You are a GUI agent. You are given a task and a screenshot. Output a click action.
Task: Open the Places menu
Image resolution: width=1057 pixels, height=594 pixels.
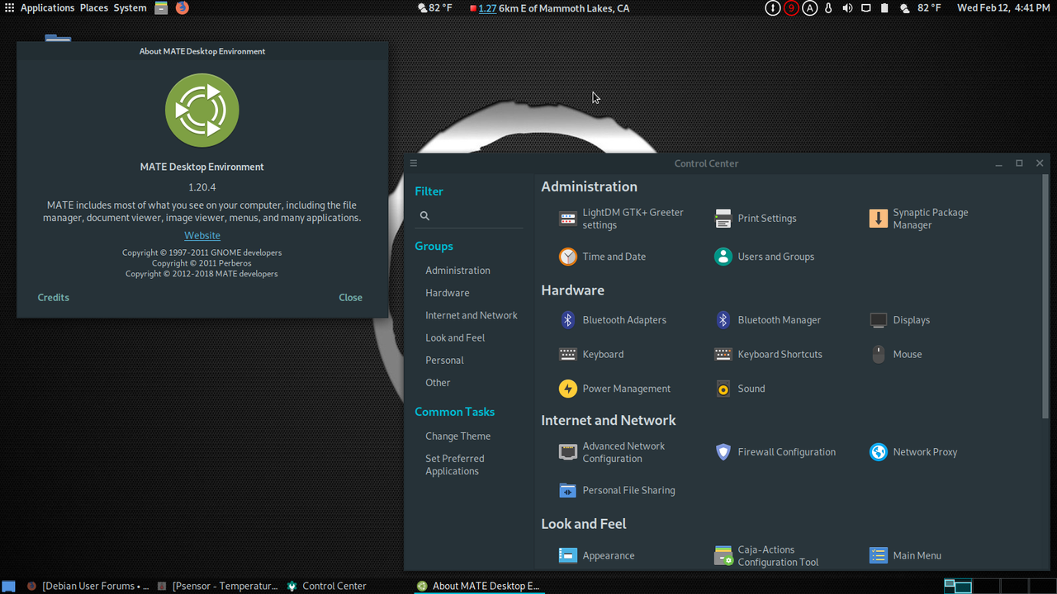coord(94,8)
